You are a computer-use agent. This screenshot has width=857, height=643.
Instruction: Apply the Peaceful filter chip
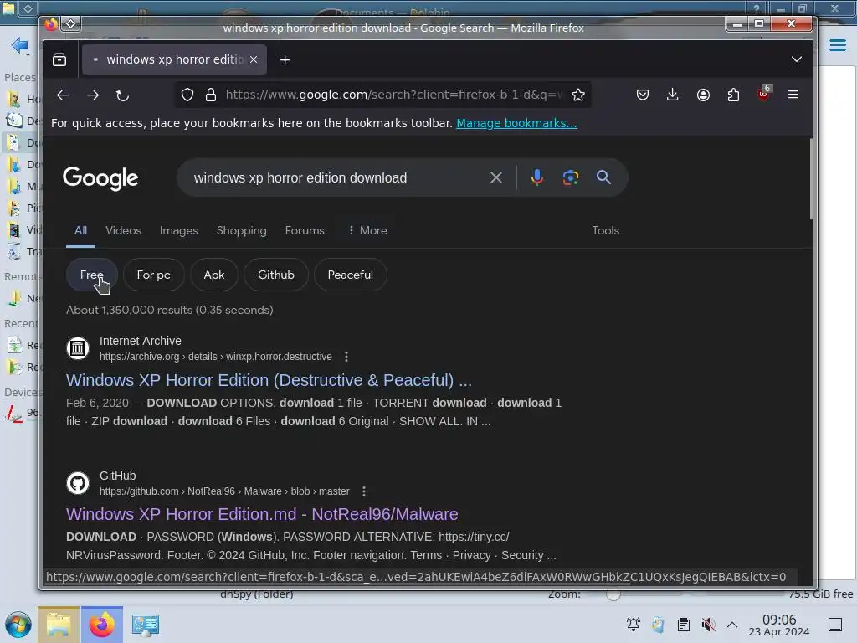coord(351,275)
